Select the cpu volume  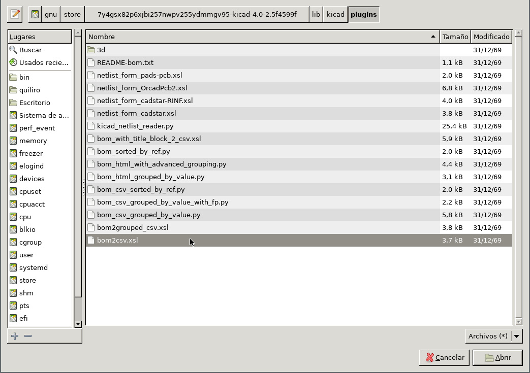pos(40,217)
